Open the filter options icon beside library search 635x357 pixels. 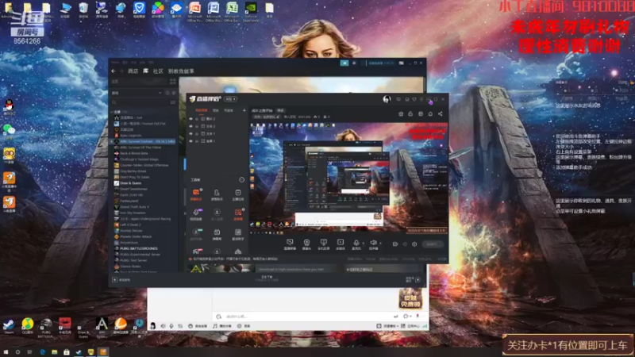[x=173, y=102]
